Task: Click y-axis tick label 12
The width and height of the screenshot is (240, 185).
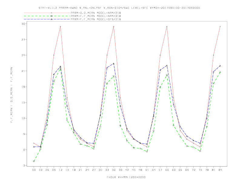Action: tap(23, 118)
